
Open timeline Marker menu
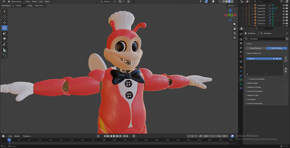click(17, 136)
